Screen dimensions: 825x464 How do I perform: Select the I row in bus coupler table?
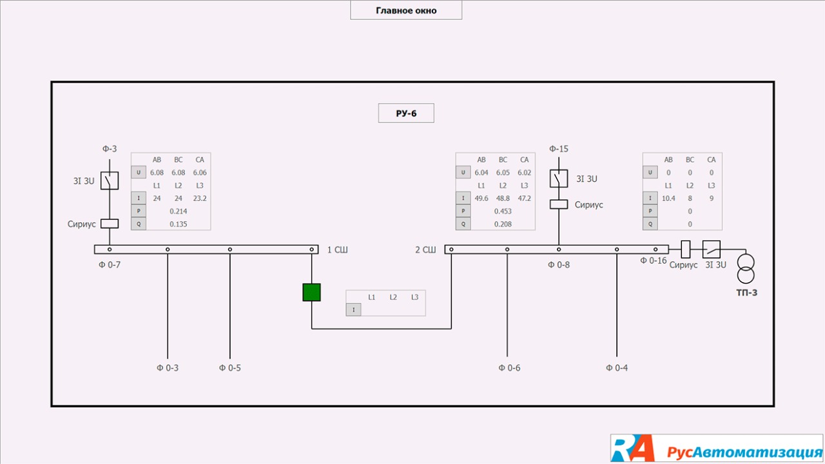353,310
